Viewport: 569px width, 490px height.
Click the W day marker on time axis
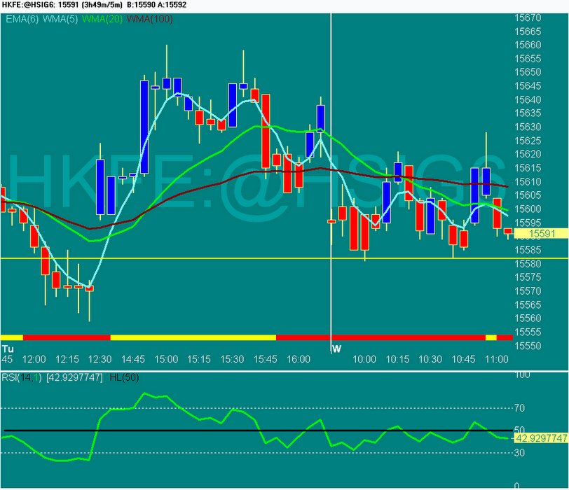click(x=337, y=349)
